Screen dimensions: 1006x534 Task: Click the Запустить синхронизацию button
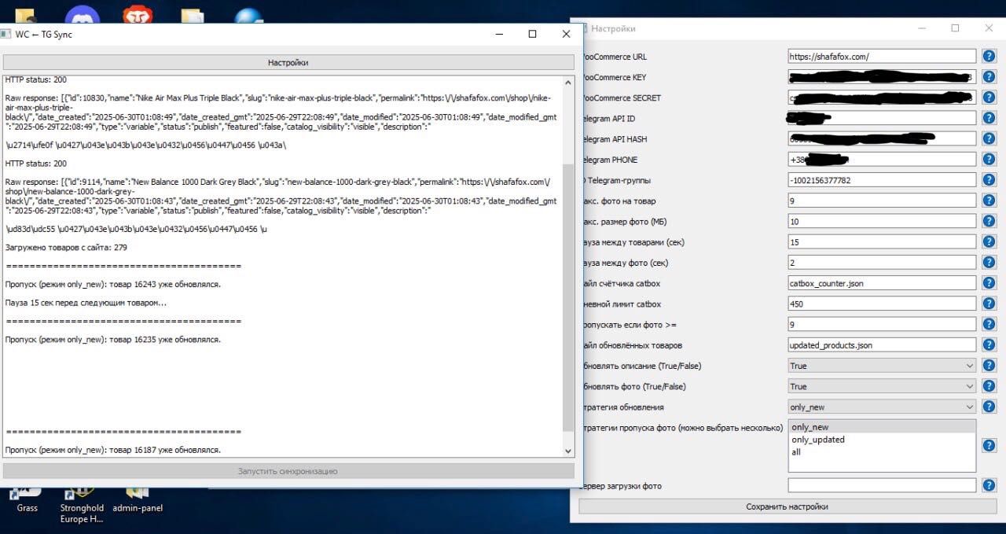click(288, 471)
